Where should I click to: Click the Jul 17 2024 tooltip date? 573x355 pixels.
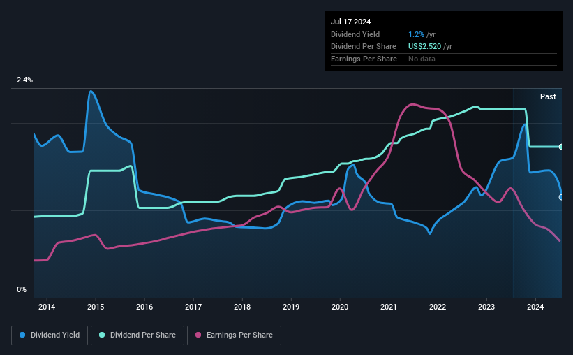click(351, 22)
